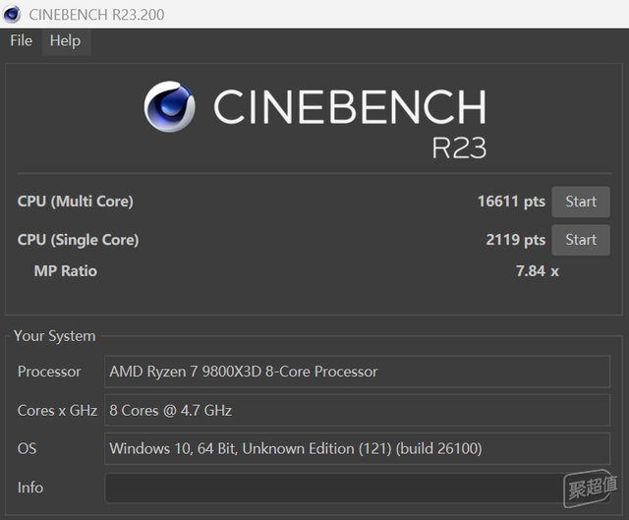The width and height of the screenshot is (629, 520).
Task: Click the OS field showing Windows 10
Action: pos(357,448)
